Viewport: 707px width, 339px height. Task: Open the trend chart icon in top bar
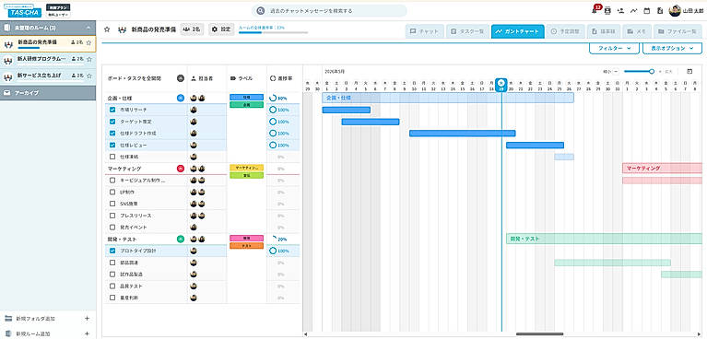(x=633, y=10)
